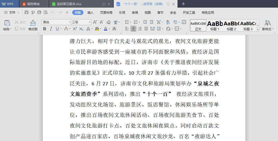Image resolution: width=278 pixels, height=141 pixels.
Task: Add a new tab with the plus button
Action: click(x=183, y=4)
